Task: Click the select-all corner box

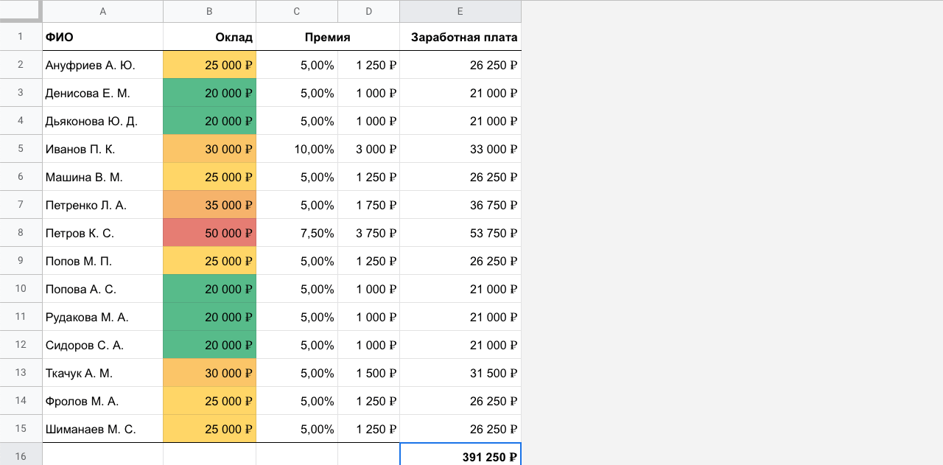Action: point(21,11)
